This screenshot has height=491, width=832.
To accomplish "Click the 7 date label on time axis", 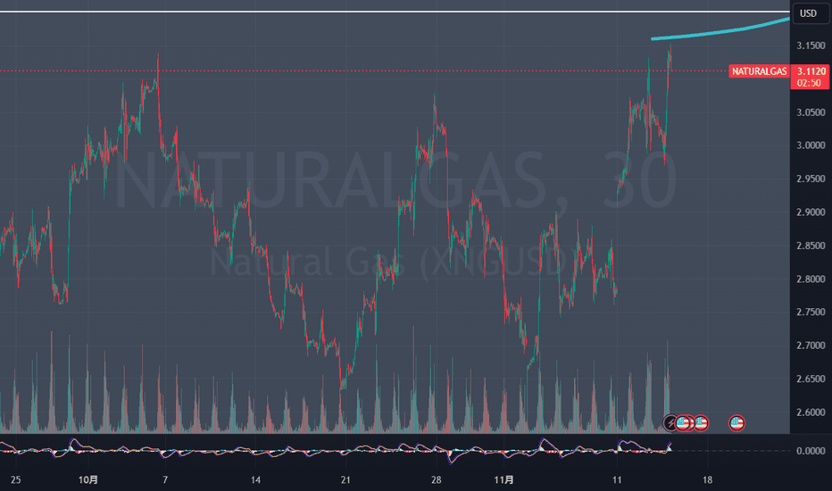I will tap(165, 480).
